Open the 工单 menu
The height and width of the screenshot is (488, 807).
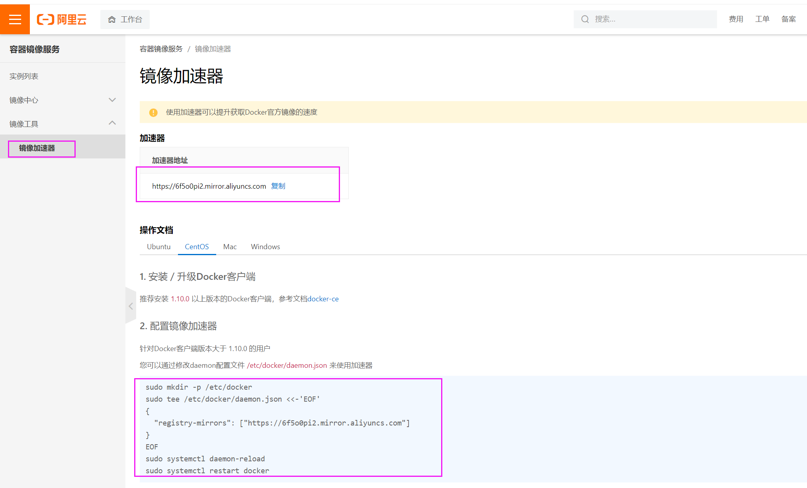click(x=762, y=19)
